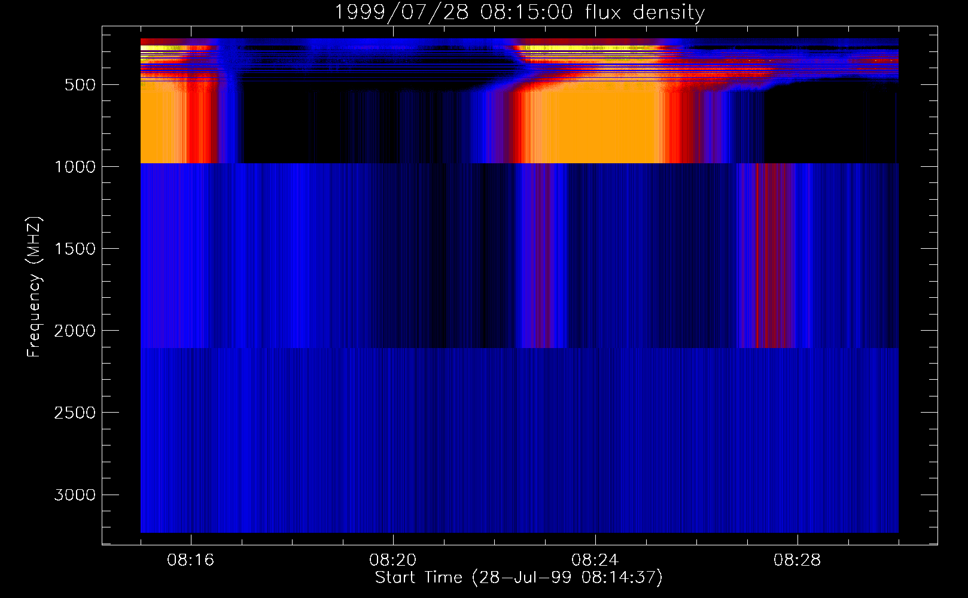Click the 2000 frequency tick label

75,331
